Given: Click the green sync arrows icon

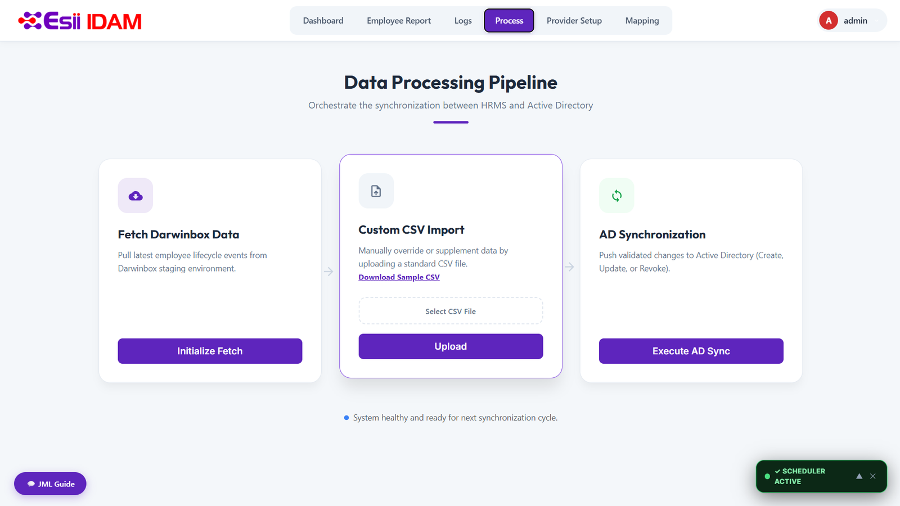Looking at the screenshot, I should tap(616, 196).
